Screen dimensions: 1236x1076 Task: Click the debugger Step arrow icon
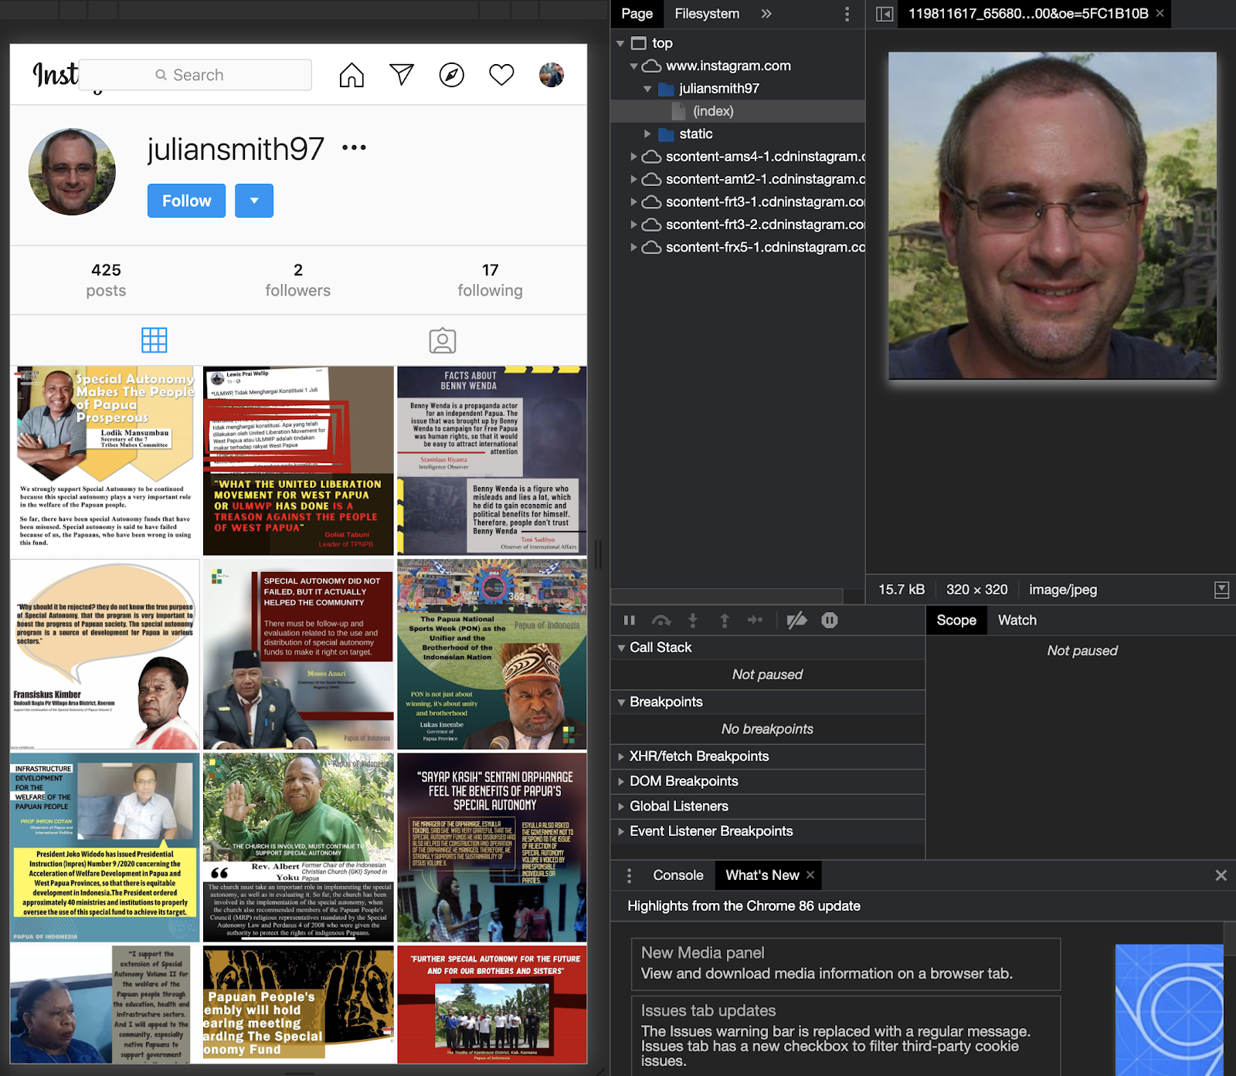[756, 620]
